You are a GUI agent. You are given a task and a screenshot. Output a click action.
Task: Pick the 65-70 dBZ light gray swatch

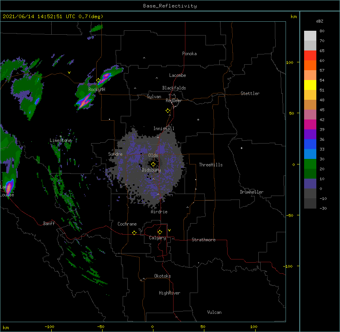(310, 45)
